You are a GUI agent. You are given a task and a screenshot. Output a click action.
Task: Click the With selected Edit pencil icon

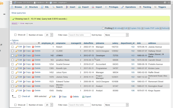point(50,97)
